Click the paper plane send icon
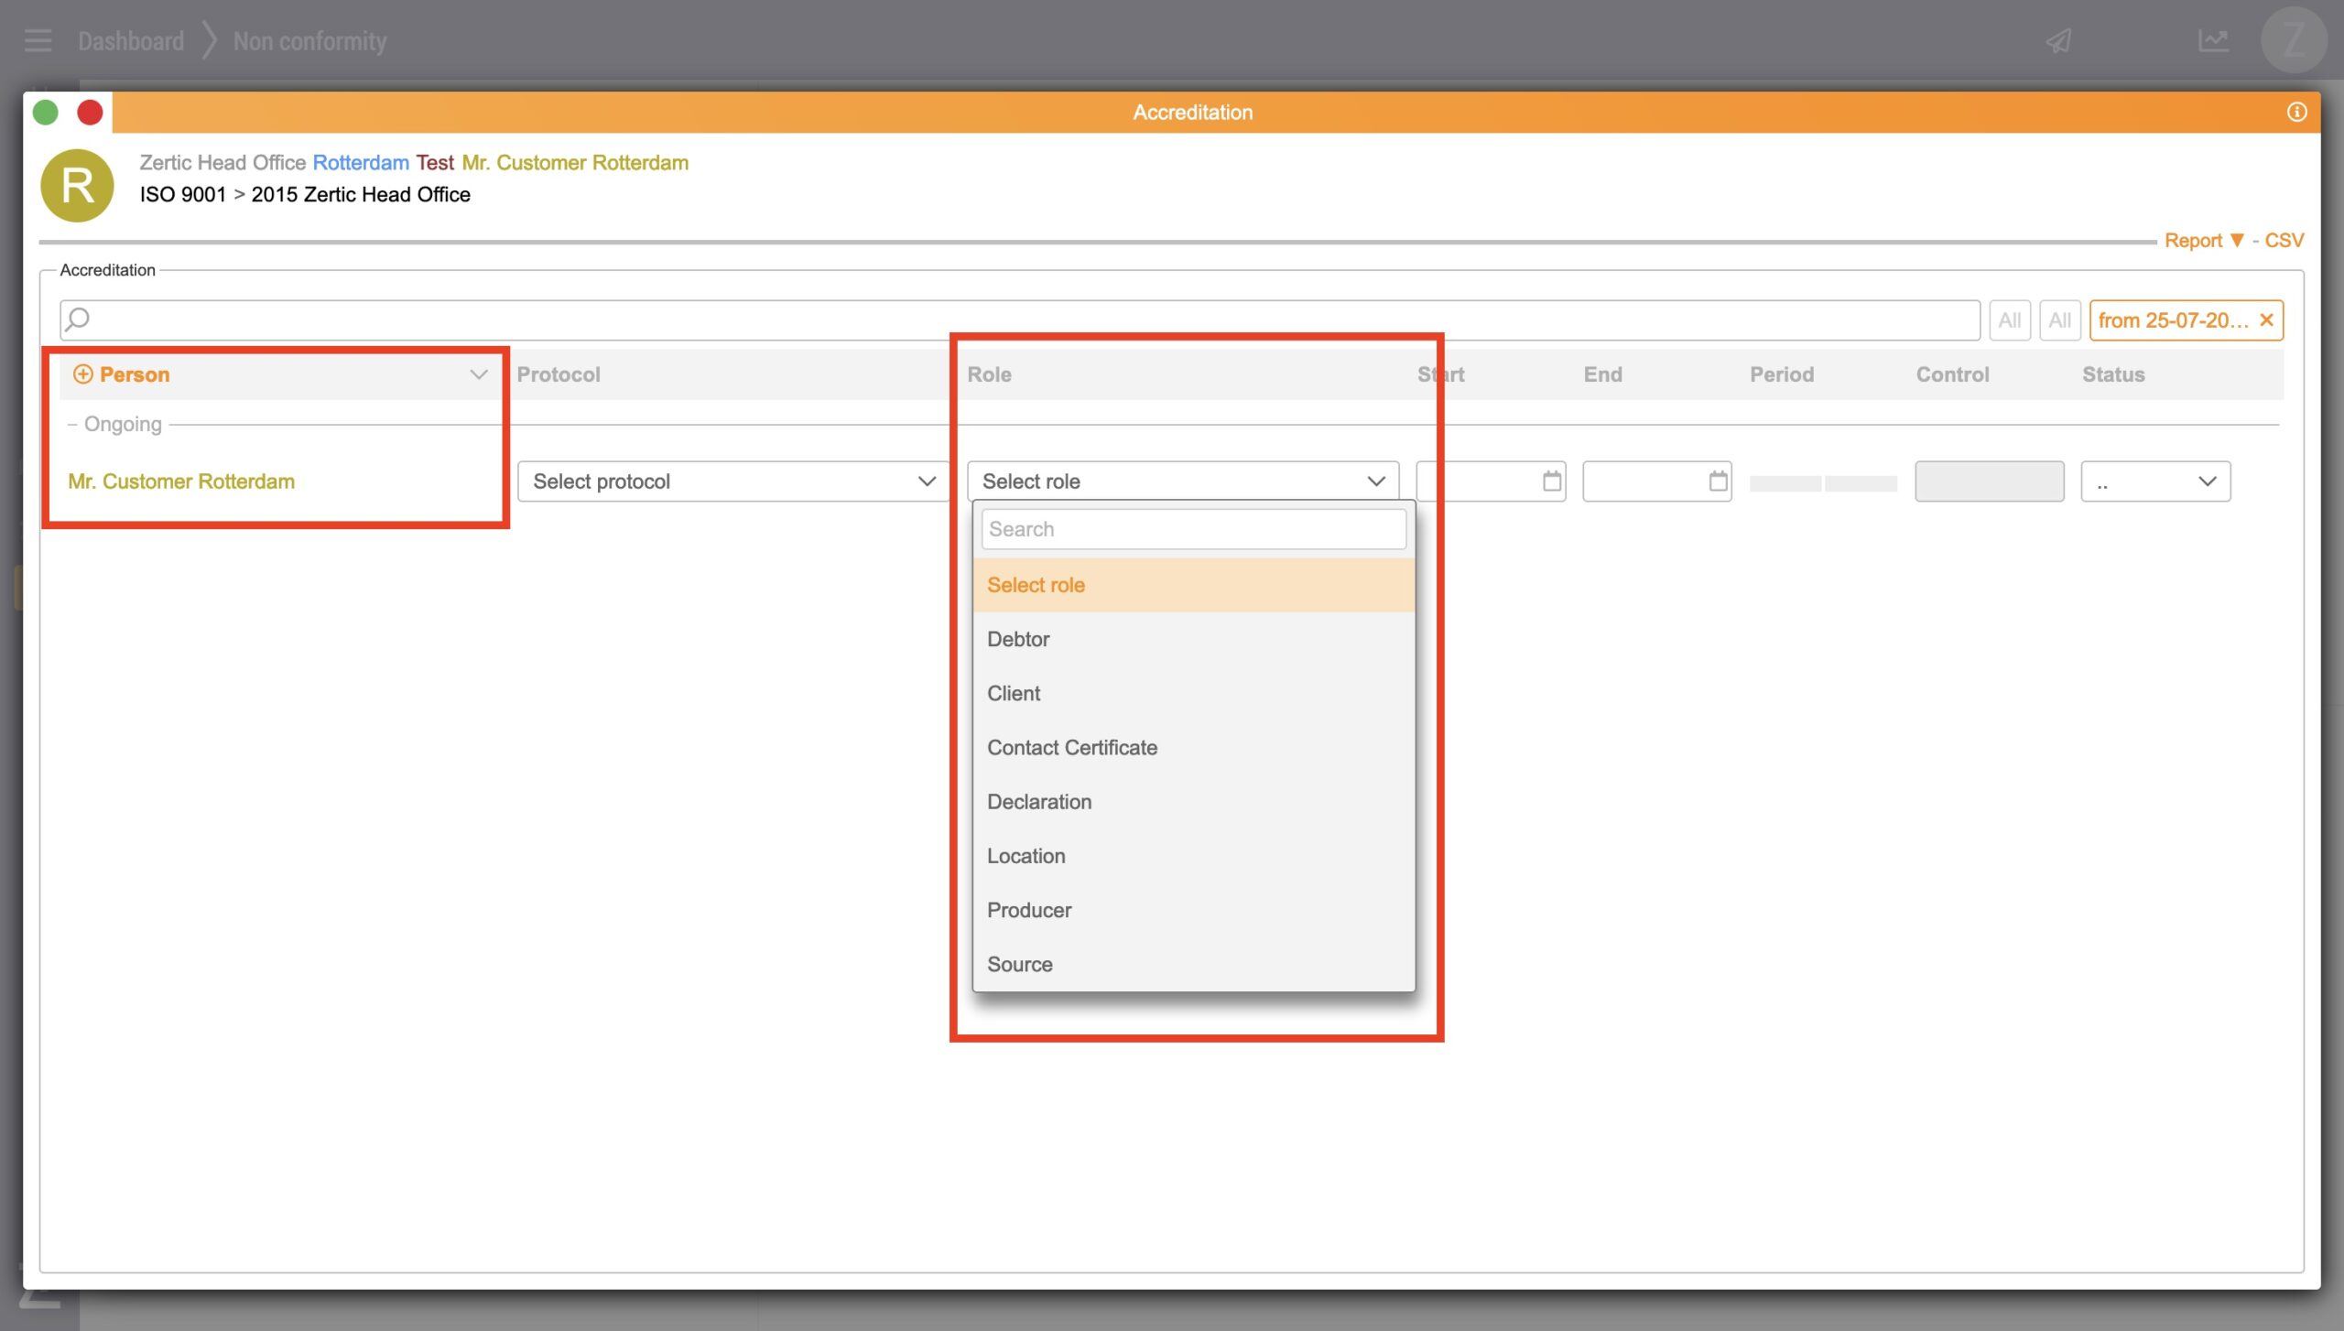The height and width of the screenshot is (1331, 2344). (x=2059, y=41)
